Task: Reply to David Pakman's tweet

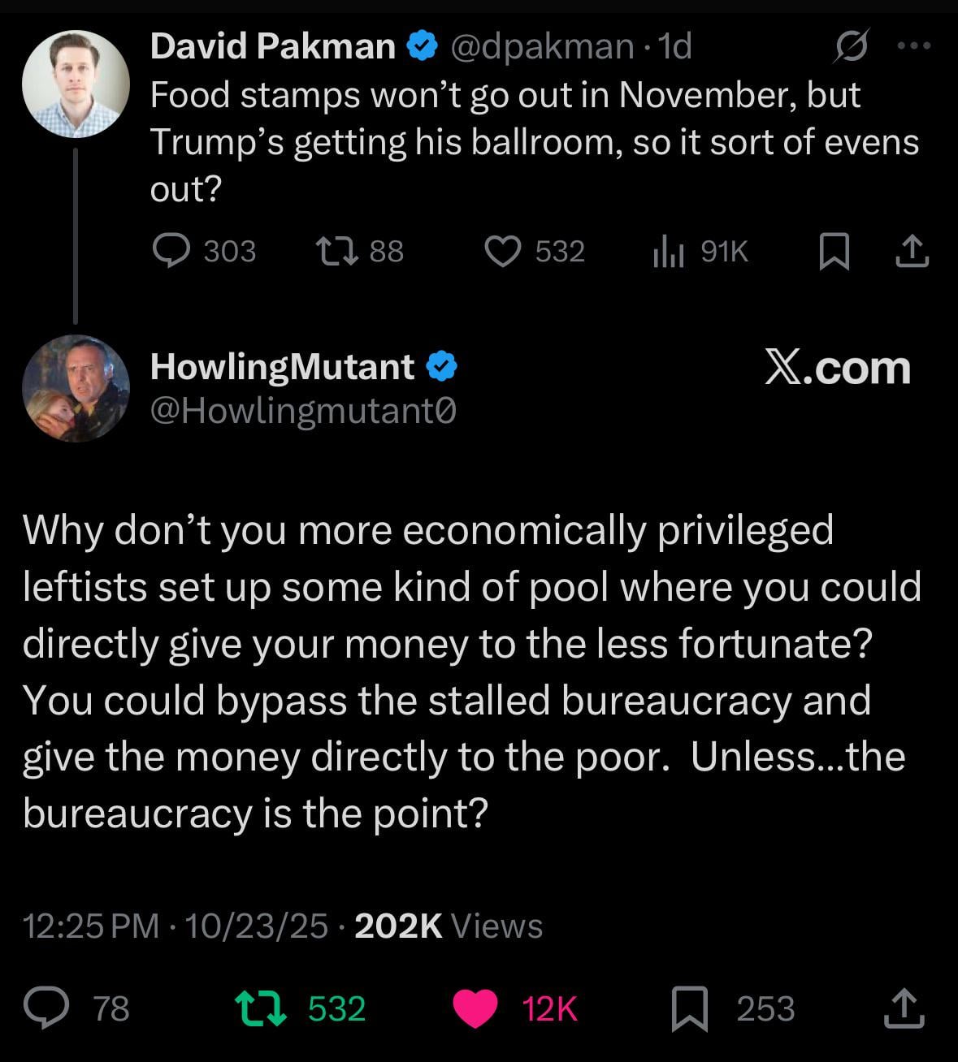Action: coord(172,251)
